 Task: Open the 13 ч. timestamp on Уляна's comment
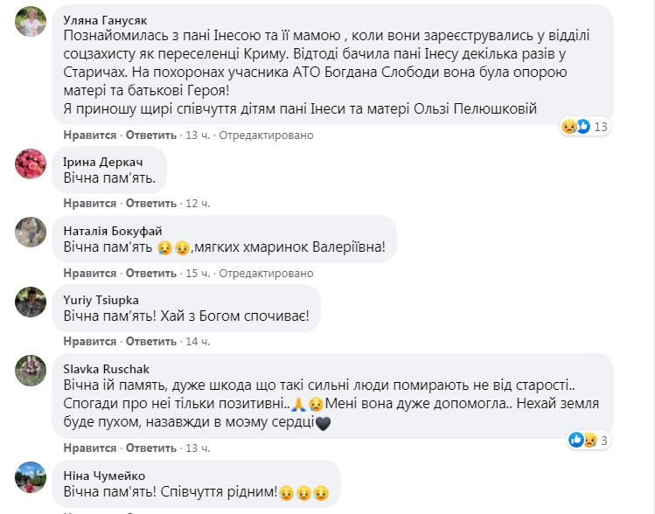click(195, 135)
